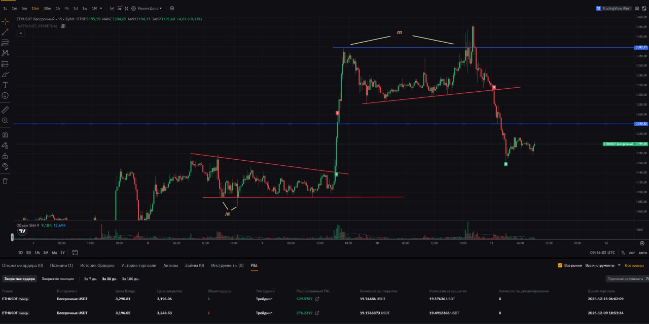Toggle the 'лог' logarithmic scale
The image size is (649, 324).
click(x=632, y=253)
